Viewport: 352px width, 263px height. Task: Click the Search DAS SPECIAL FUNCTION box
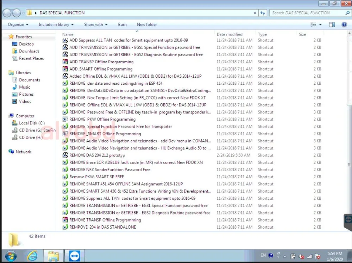point(309,13)
